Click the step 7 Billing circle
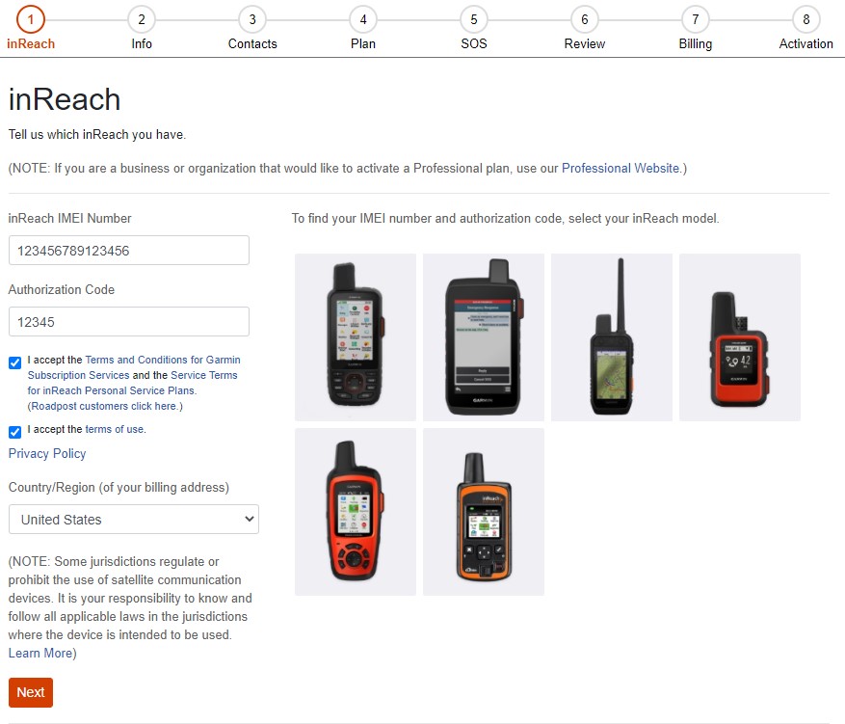The width and height of the screenshot is (845, 724). (x=695, y=19)
